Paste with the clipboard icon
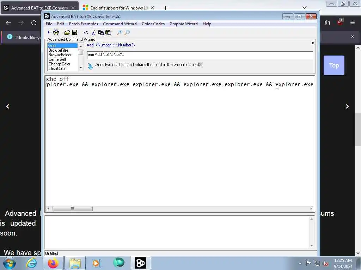The image size is (361, 270). tap(108, 32)
